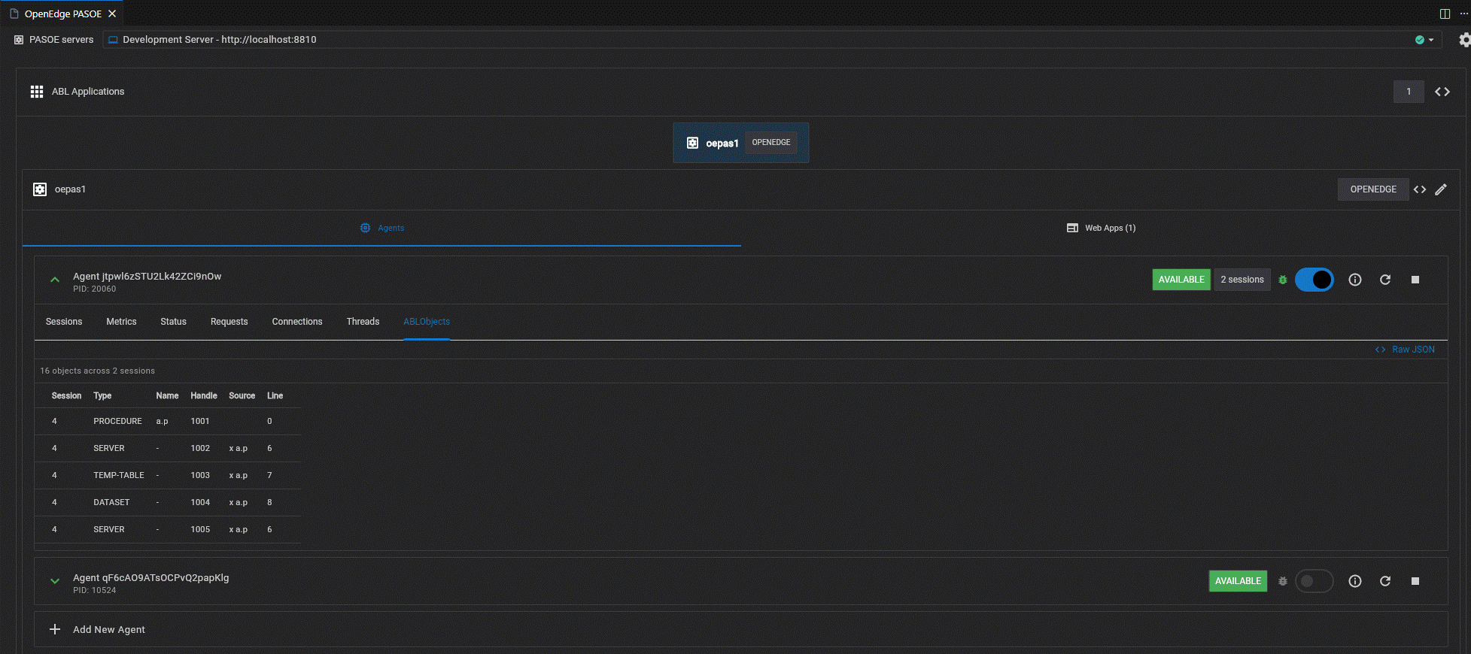The width and height of the screenshot is (1471, 654).
Task: Click handle 1004 cell
Action: [x=200, y=502]
